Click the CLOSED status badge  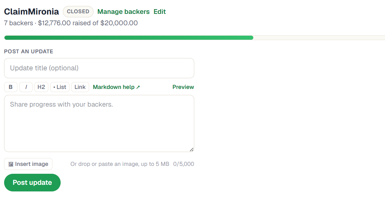(78, 12)
